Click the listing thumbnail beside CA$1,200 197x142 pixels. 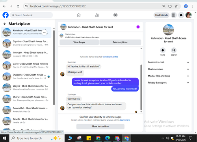(61, 35)
